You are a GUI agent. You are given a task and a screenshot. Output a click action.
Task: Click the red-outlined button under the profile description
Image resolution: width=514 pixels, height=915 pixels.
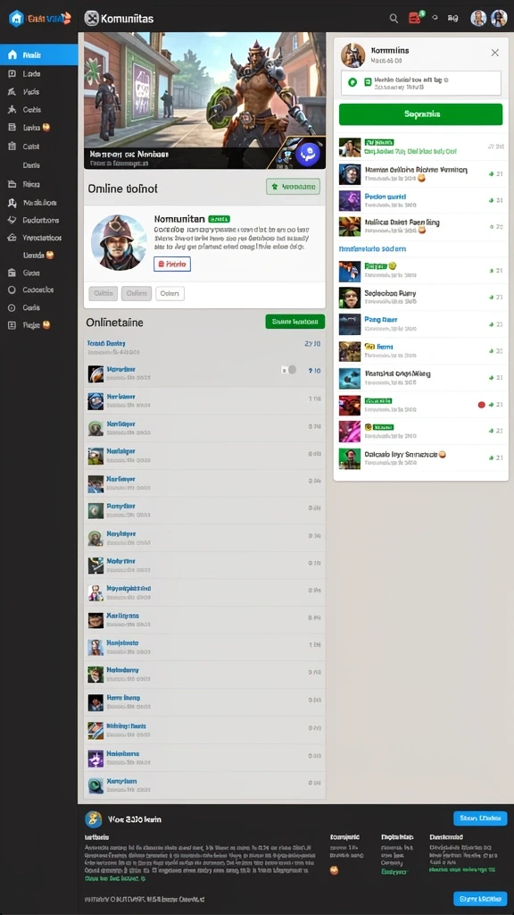click(x=172, y=264)
